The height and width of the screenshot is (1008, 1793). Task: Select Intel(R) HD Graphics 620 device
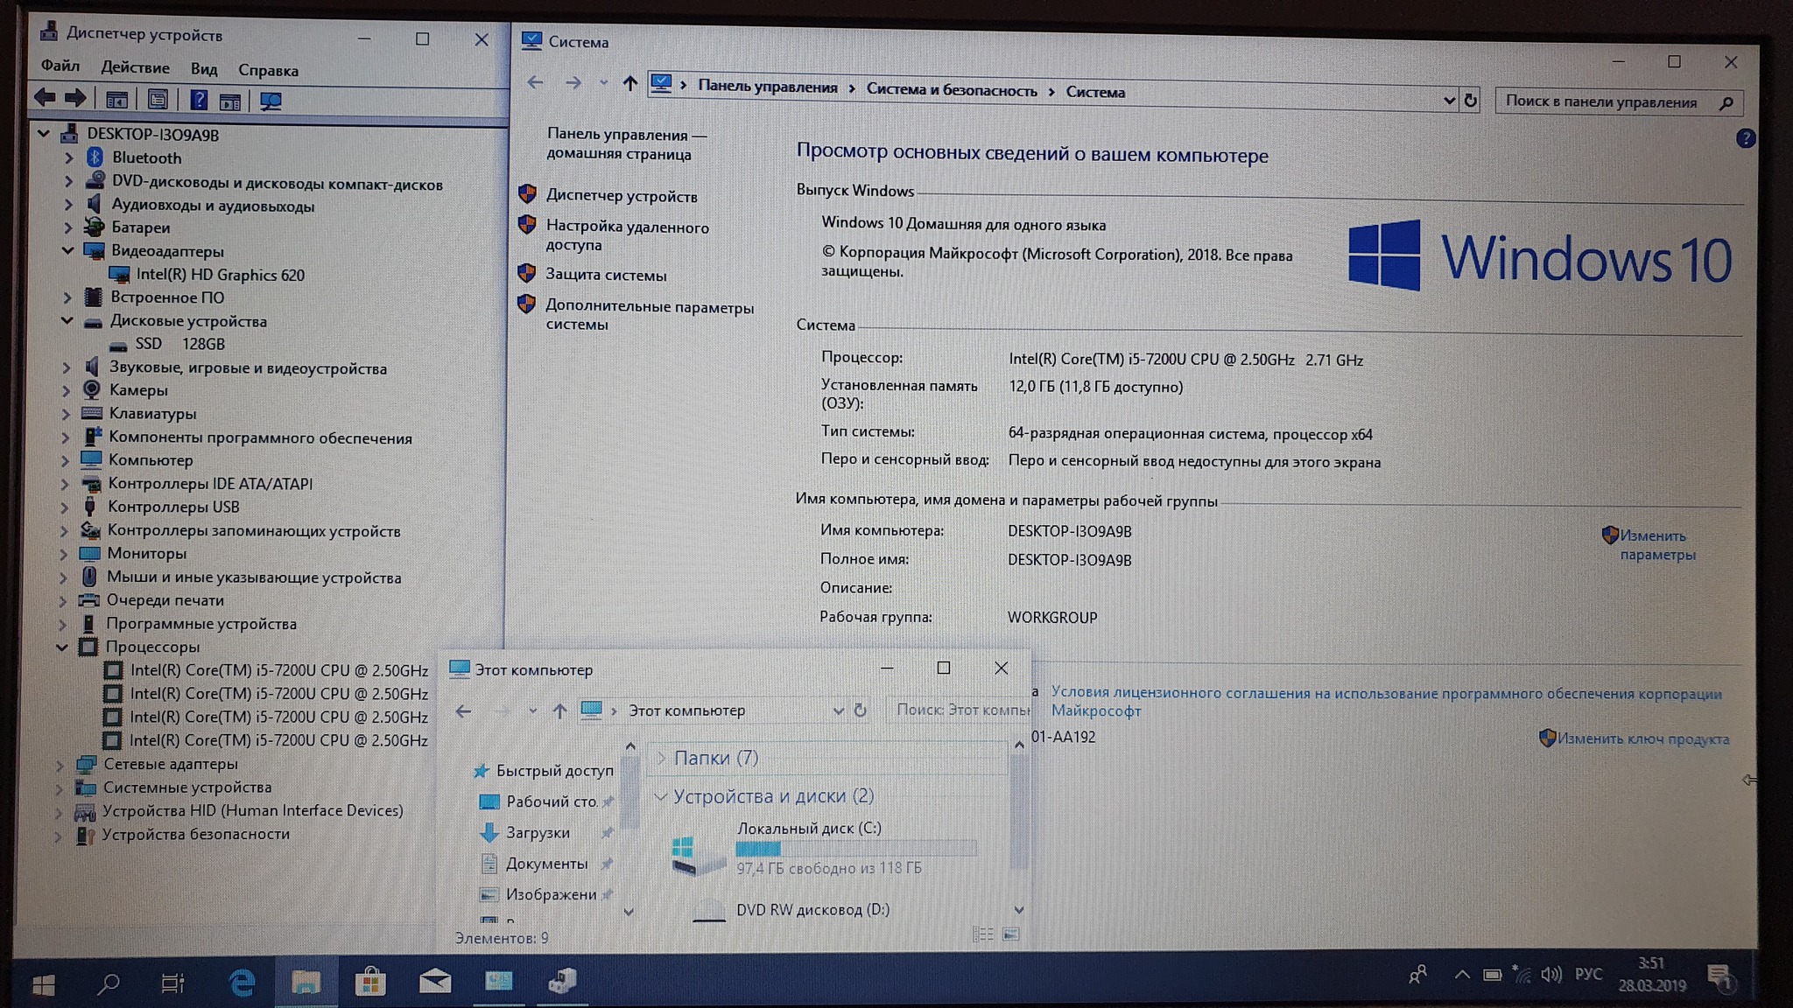pyautogui.click(x=220, y=275)
